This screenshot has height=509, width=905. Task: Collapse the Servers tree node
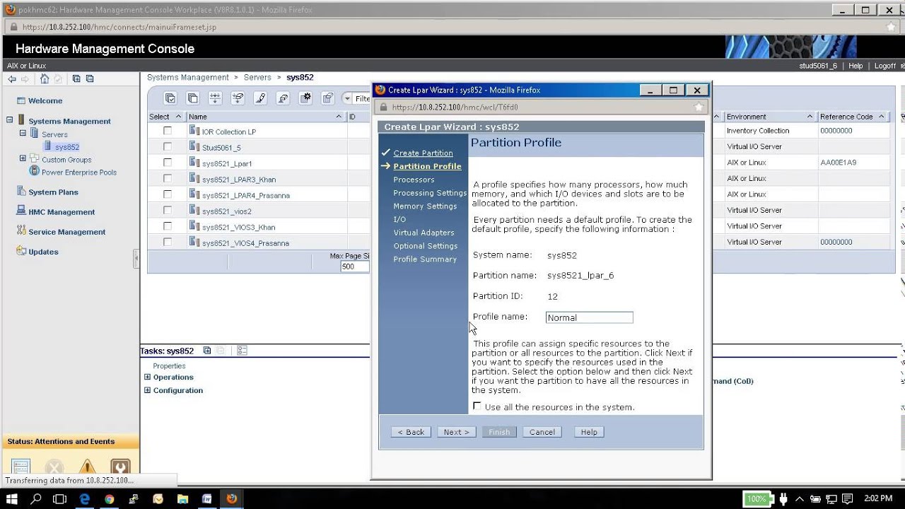click(23, 133)
